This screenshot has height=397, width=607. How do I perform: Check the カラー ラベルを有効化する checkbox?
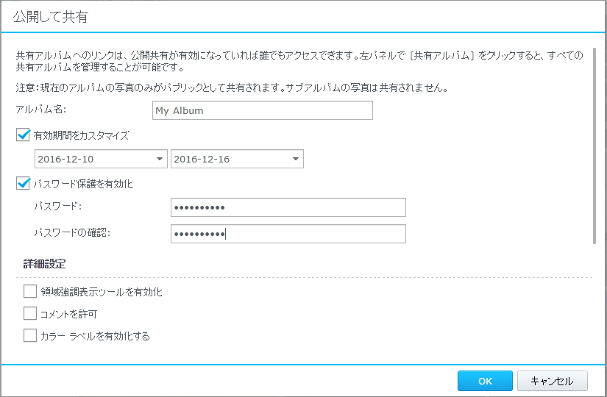pos(30,336)
